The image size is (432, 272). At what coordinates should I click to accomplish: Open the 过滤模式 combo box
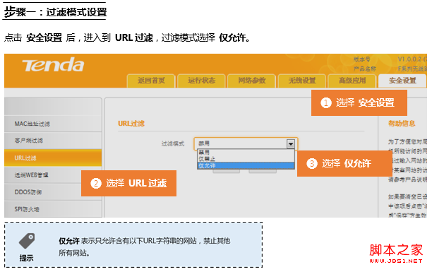coord(246,143)
